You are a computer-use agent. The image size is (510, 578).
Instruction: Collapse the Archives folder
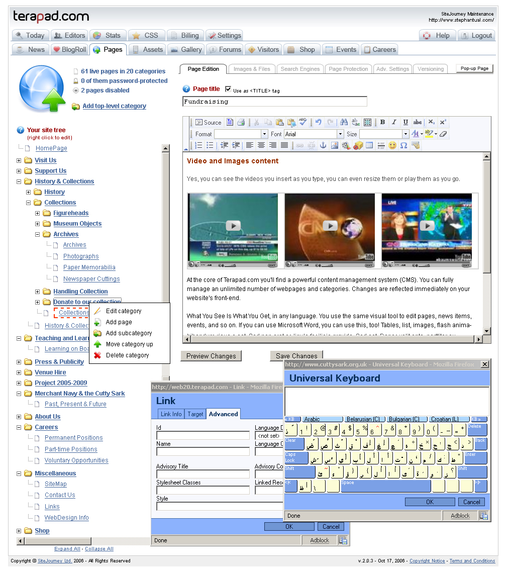37,234
